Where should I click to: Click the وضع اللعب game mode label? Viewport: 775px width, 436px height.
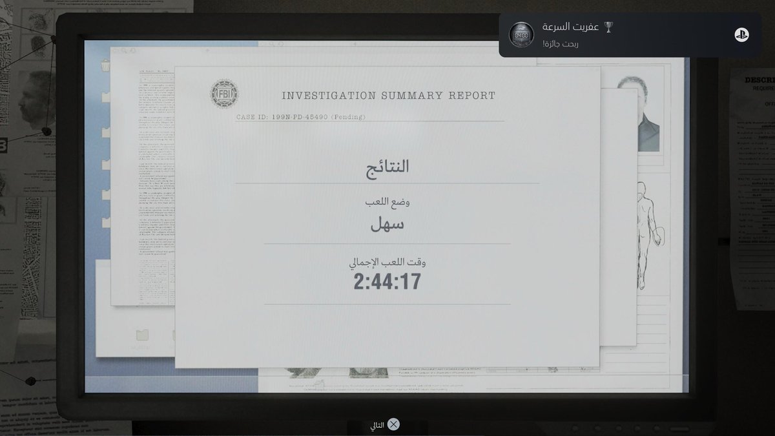coord(387,202)
